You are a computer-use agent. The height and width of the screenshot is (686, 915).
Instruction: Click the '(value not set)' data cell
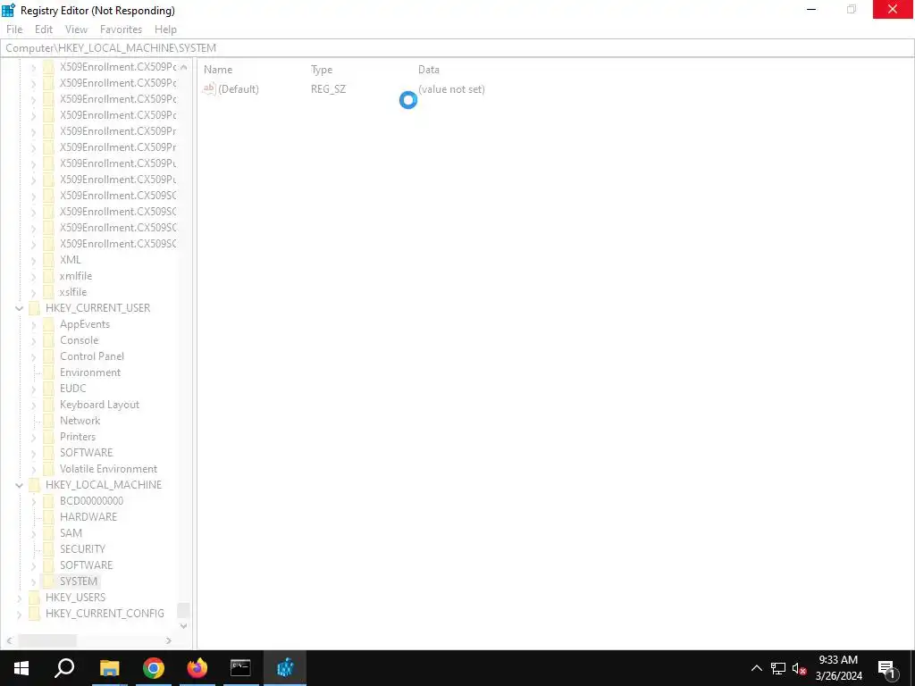(451, 89)
